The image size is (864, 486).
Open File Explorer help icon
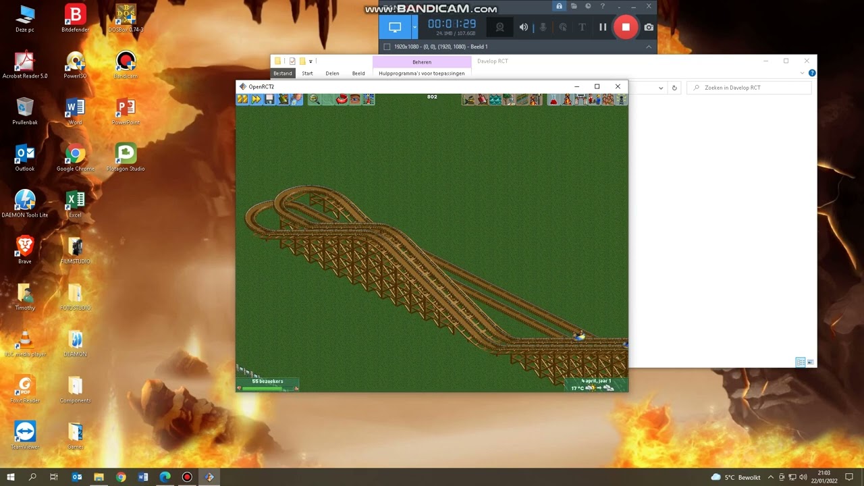(x=812, y=73)
